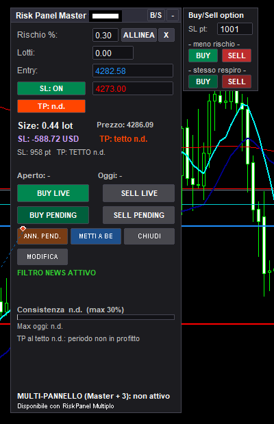The image size is (274, 424).
Task: Move stop to breakeven via METTI A BE
Action: [96, 236]
